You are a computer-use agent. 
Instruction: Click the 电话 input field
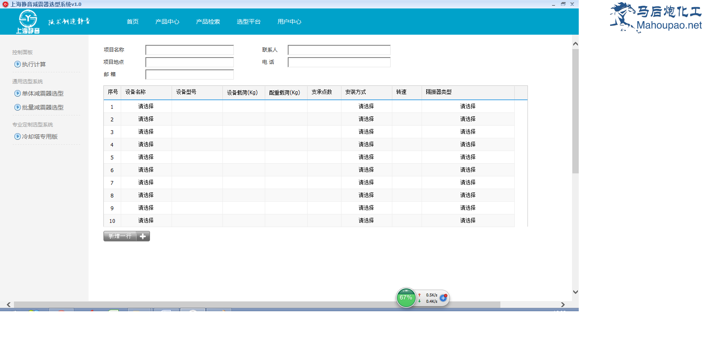(339, 62)
